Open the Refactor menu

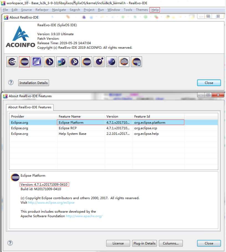[x=42, y=10]
